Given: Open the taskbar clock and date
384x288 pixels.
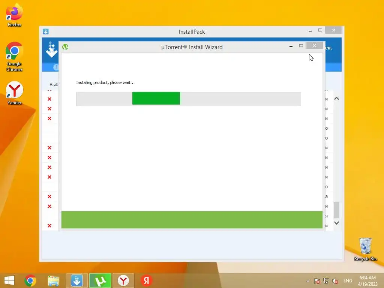Looking at the screenshot, I should (367, 281).
